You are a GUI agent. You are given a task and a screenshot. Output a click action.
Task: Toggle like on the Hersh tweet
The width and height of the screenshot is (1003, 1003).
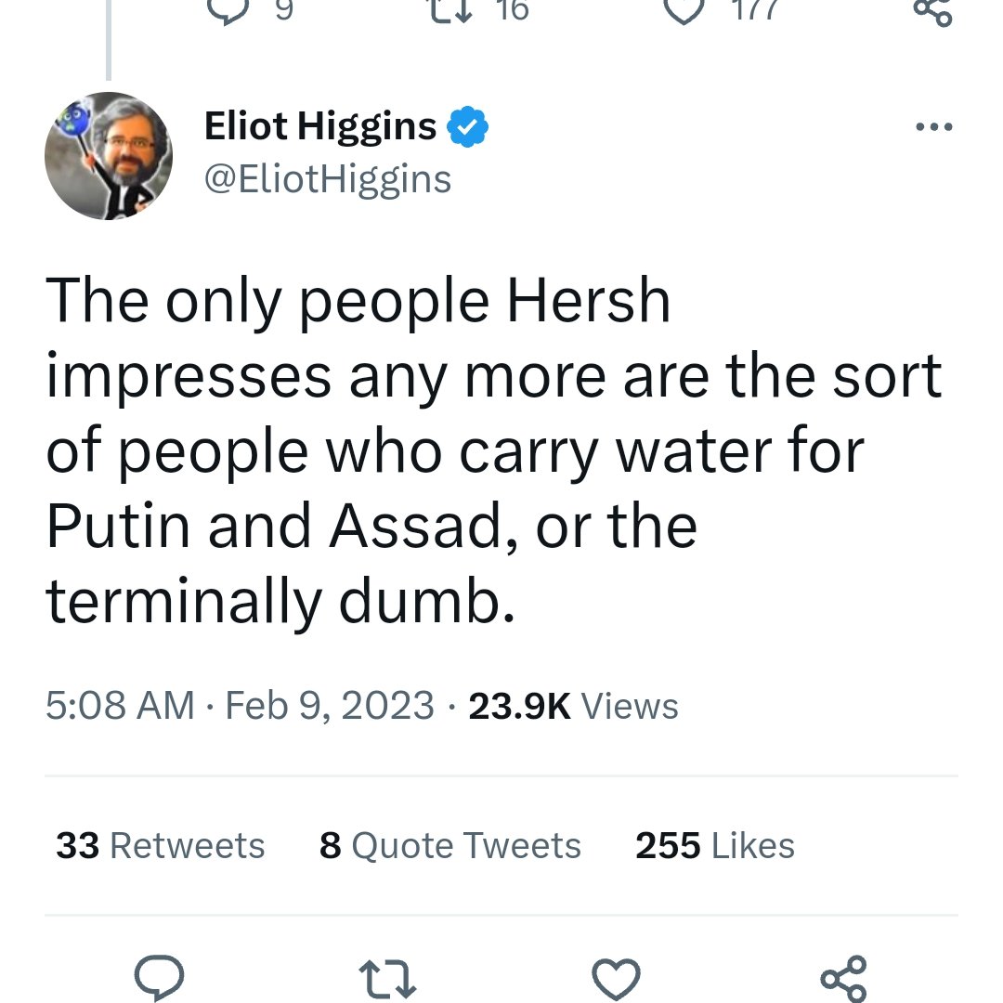[618, 977]
